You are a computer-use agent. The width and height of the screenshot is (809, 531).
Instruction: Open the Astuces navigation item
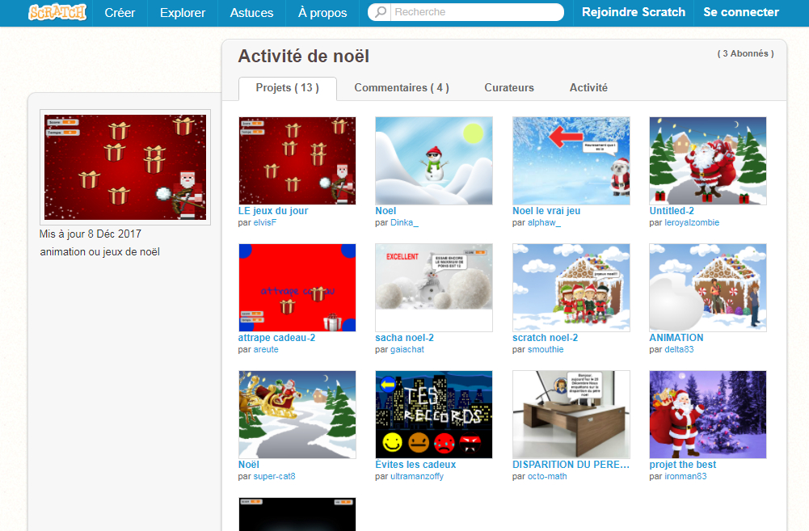click(x=252, y=13)
